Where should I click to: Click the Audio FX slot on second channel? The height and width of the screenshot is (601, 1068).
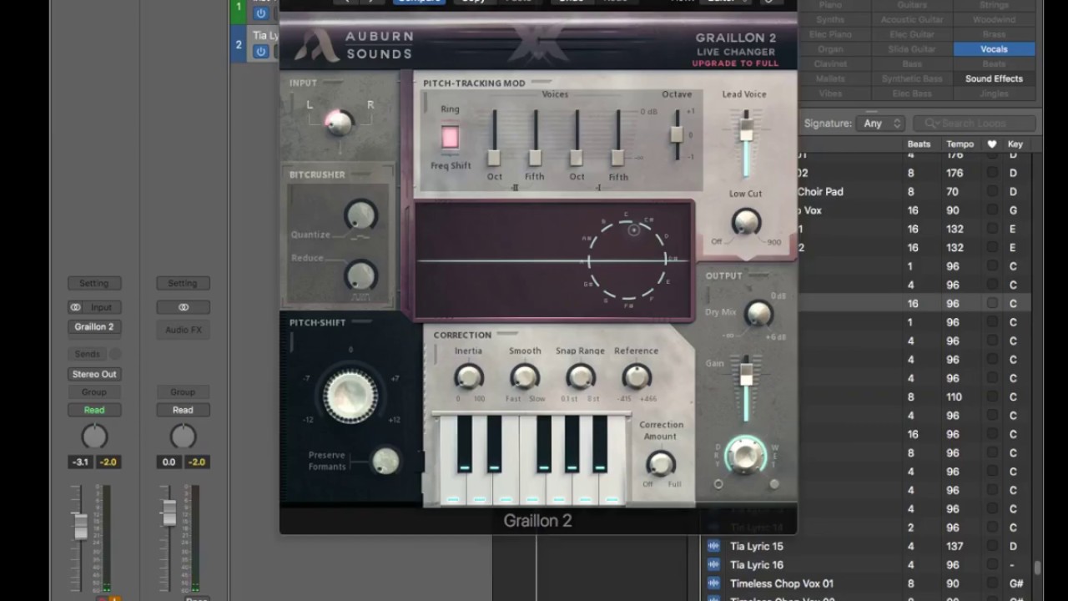(183, 330)
